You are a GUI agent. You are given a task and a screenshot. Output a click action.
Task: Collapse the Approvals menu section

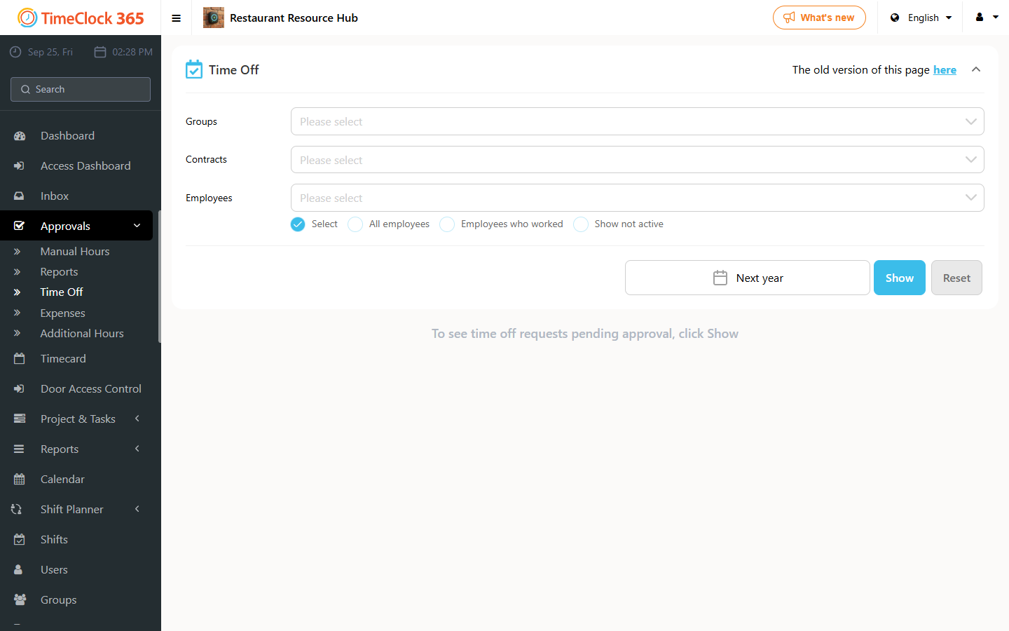[x=137, y=226]
